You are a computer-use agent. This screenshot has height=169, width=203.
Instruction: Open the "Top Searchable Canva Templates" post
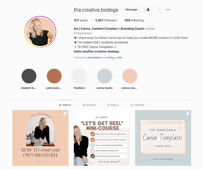(163, 138)
